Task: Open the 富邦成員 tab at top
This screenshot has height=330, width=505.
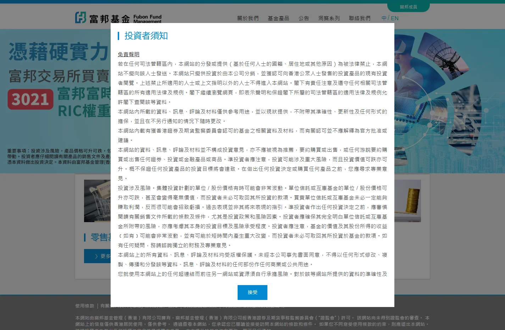Action: pyautogui.click(x=409, y=7)
